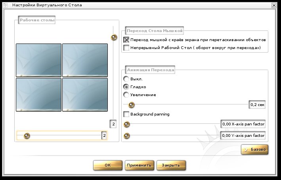
Task: Click the OK button
Action: (x=108, y=165)
